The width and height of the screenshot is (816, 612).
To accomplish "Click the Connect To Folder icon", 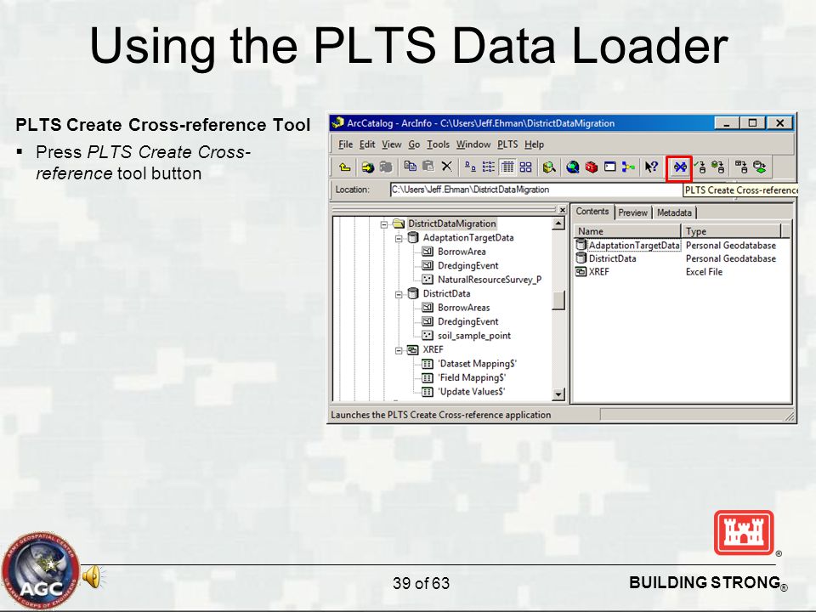I will 368,167.
